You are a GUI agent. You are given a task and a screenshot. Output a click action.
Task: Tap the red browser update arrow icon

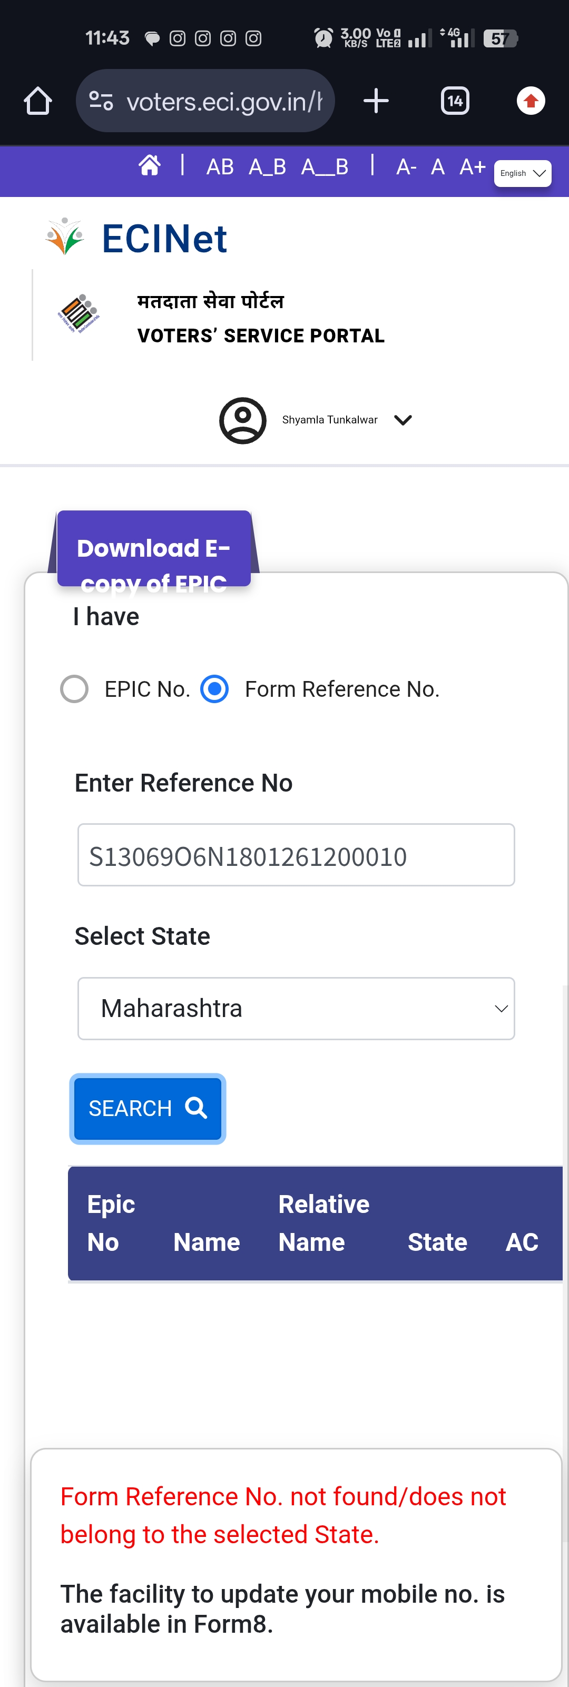tap(531, 101)
